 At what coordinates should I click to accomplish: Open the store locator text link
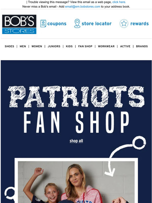click(x=96, y=24)
